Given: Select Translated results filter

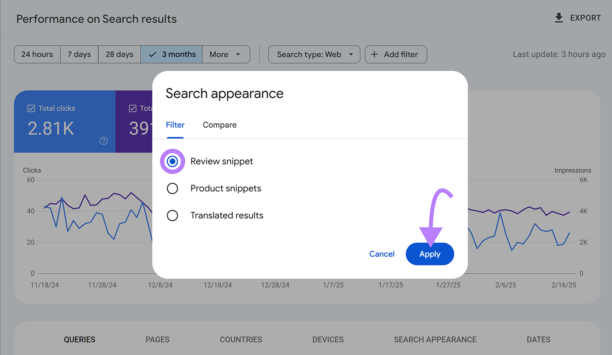Looking at the screenshot, I should point(172,215).
